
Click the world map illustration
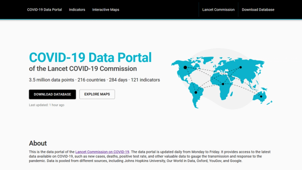(222, 79)
